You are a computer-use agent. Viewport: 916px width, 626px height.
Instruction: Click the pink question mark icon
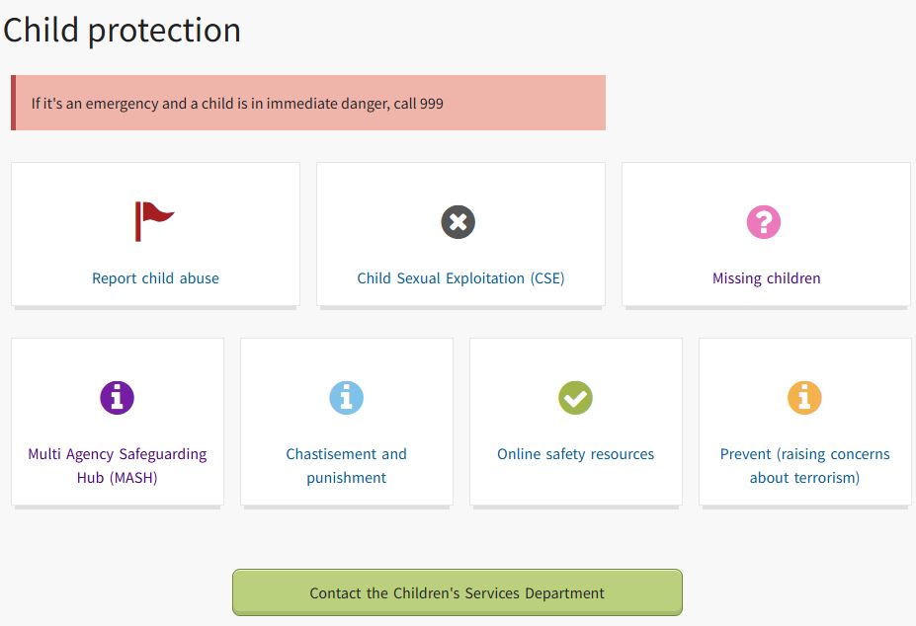point(764,222)
